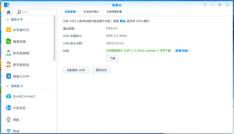Screen dimensions: 234x134
Task: Click the 外部存取 label
Action: (x=19, y=108)
